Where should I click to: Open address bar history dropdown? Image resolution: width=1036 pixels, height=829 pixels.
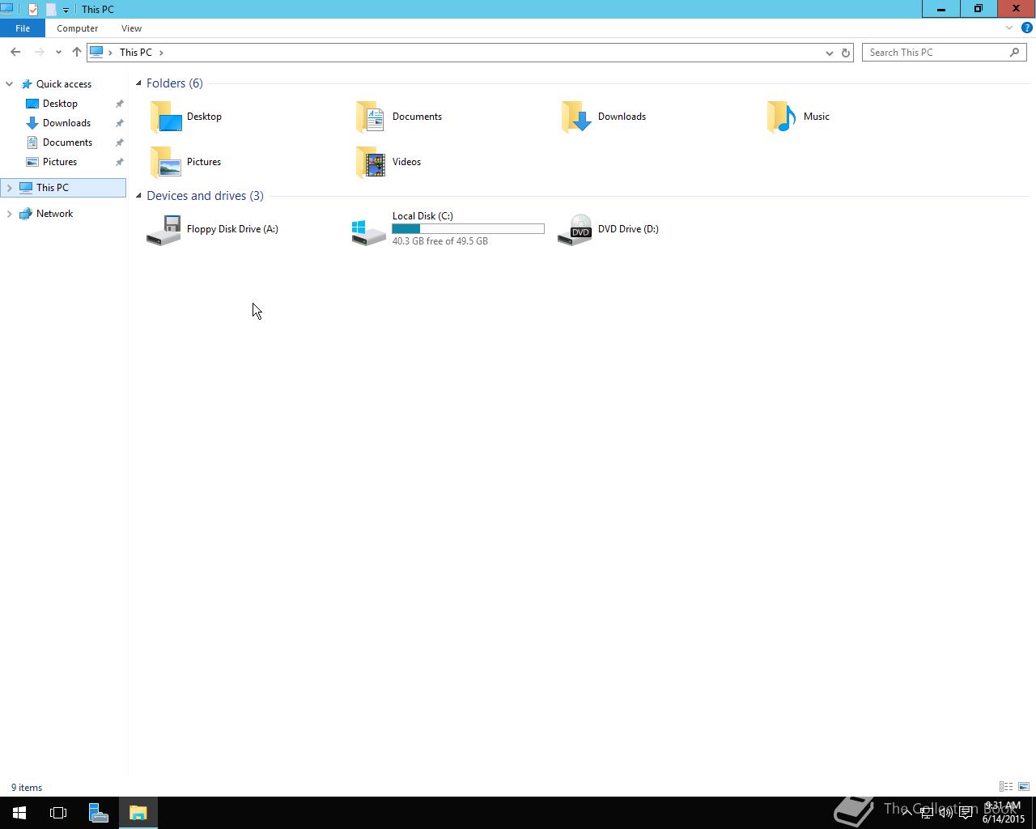pos(829,53)
